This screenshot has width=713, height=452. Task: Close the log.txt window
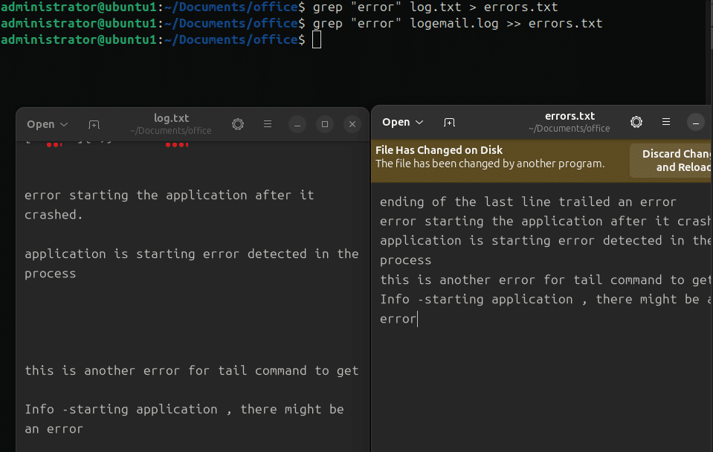pos(352,124)
